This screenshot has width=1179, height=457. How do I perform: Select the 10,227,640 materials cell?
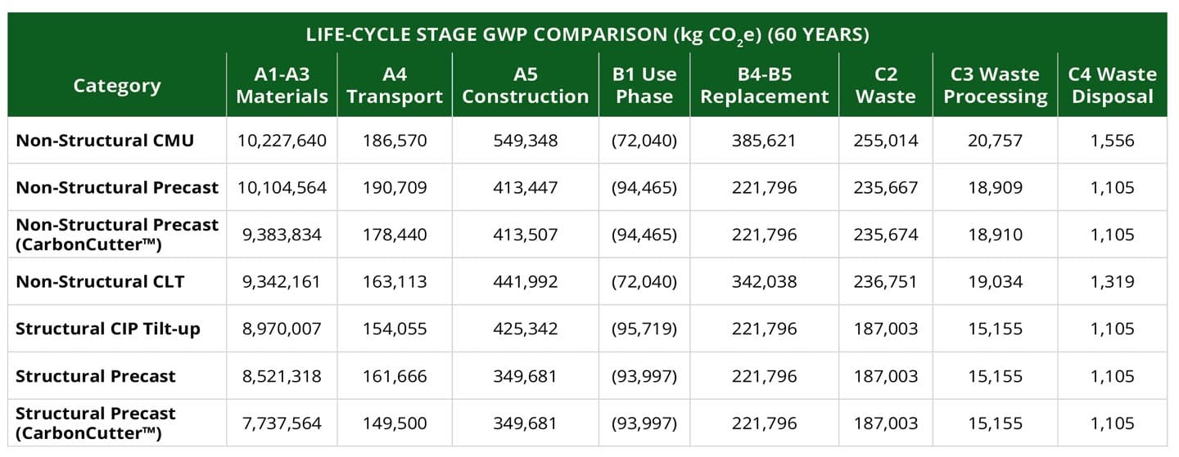click(x=282, y=141)
